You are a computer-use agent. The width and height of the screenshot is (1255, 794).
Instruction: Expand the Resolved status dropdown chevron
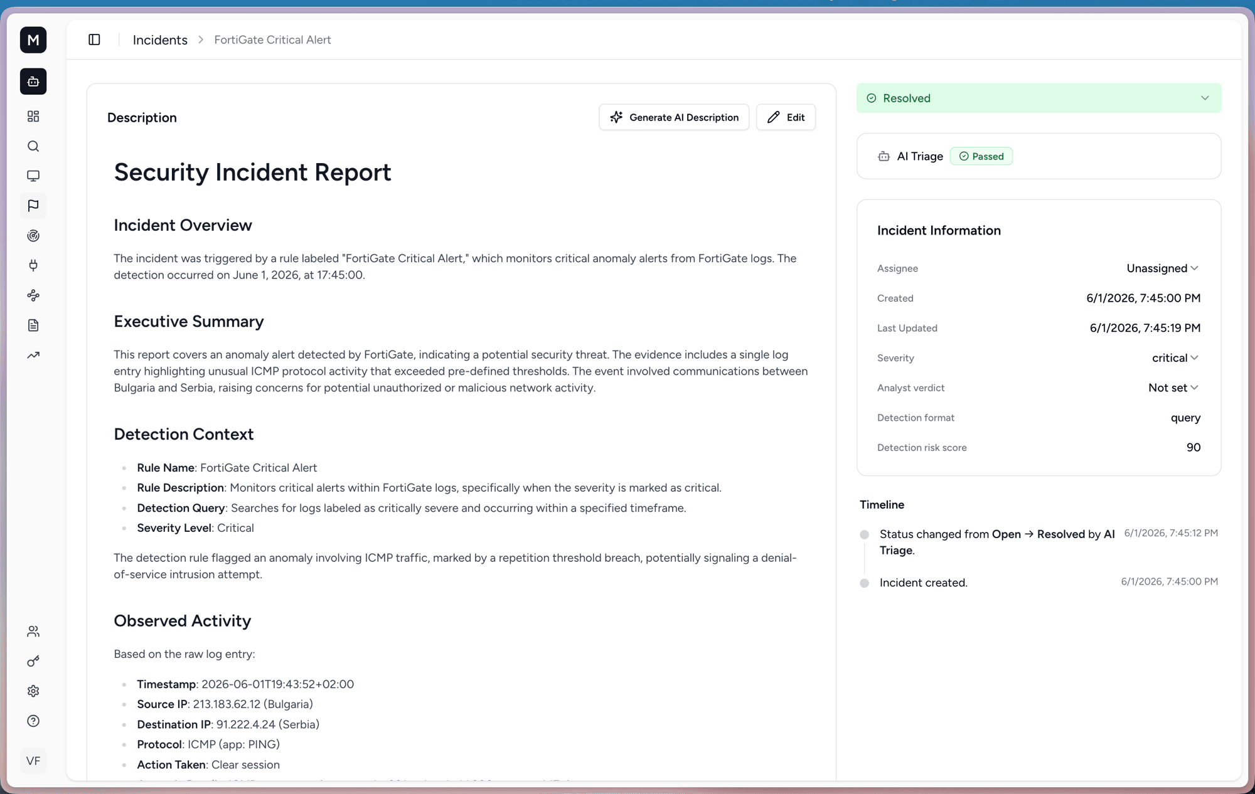pyautogui.click(x=1205, y=98)
